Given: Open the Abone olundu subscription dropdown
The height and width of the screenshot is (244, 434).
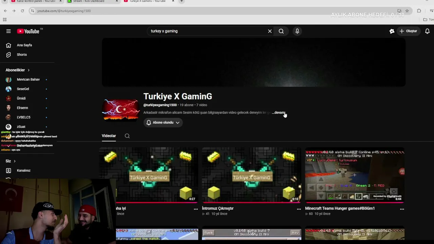Looking at the screenshot, I should (163, 123).
